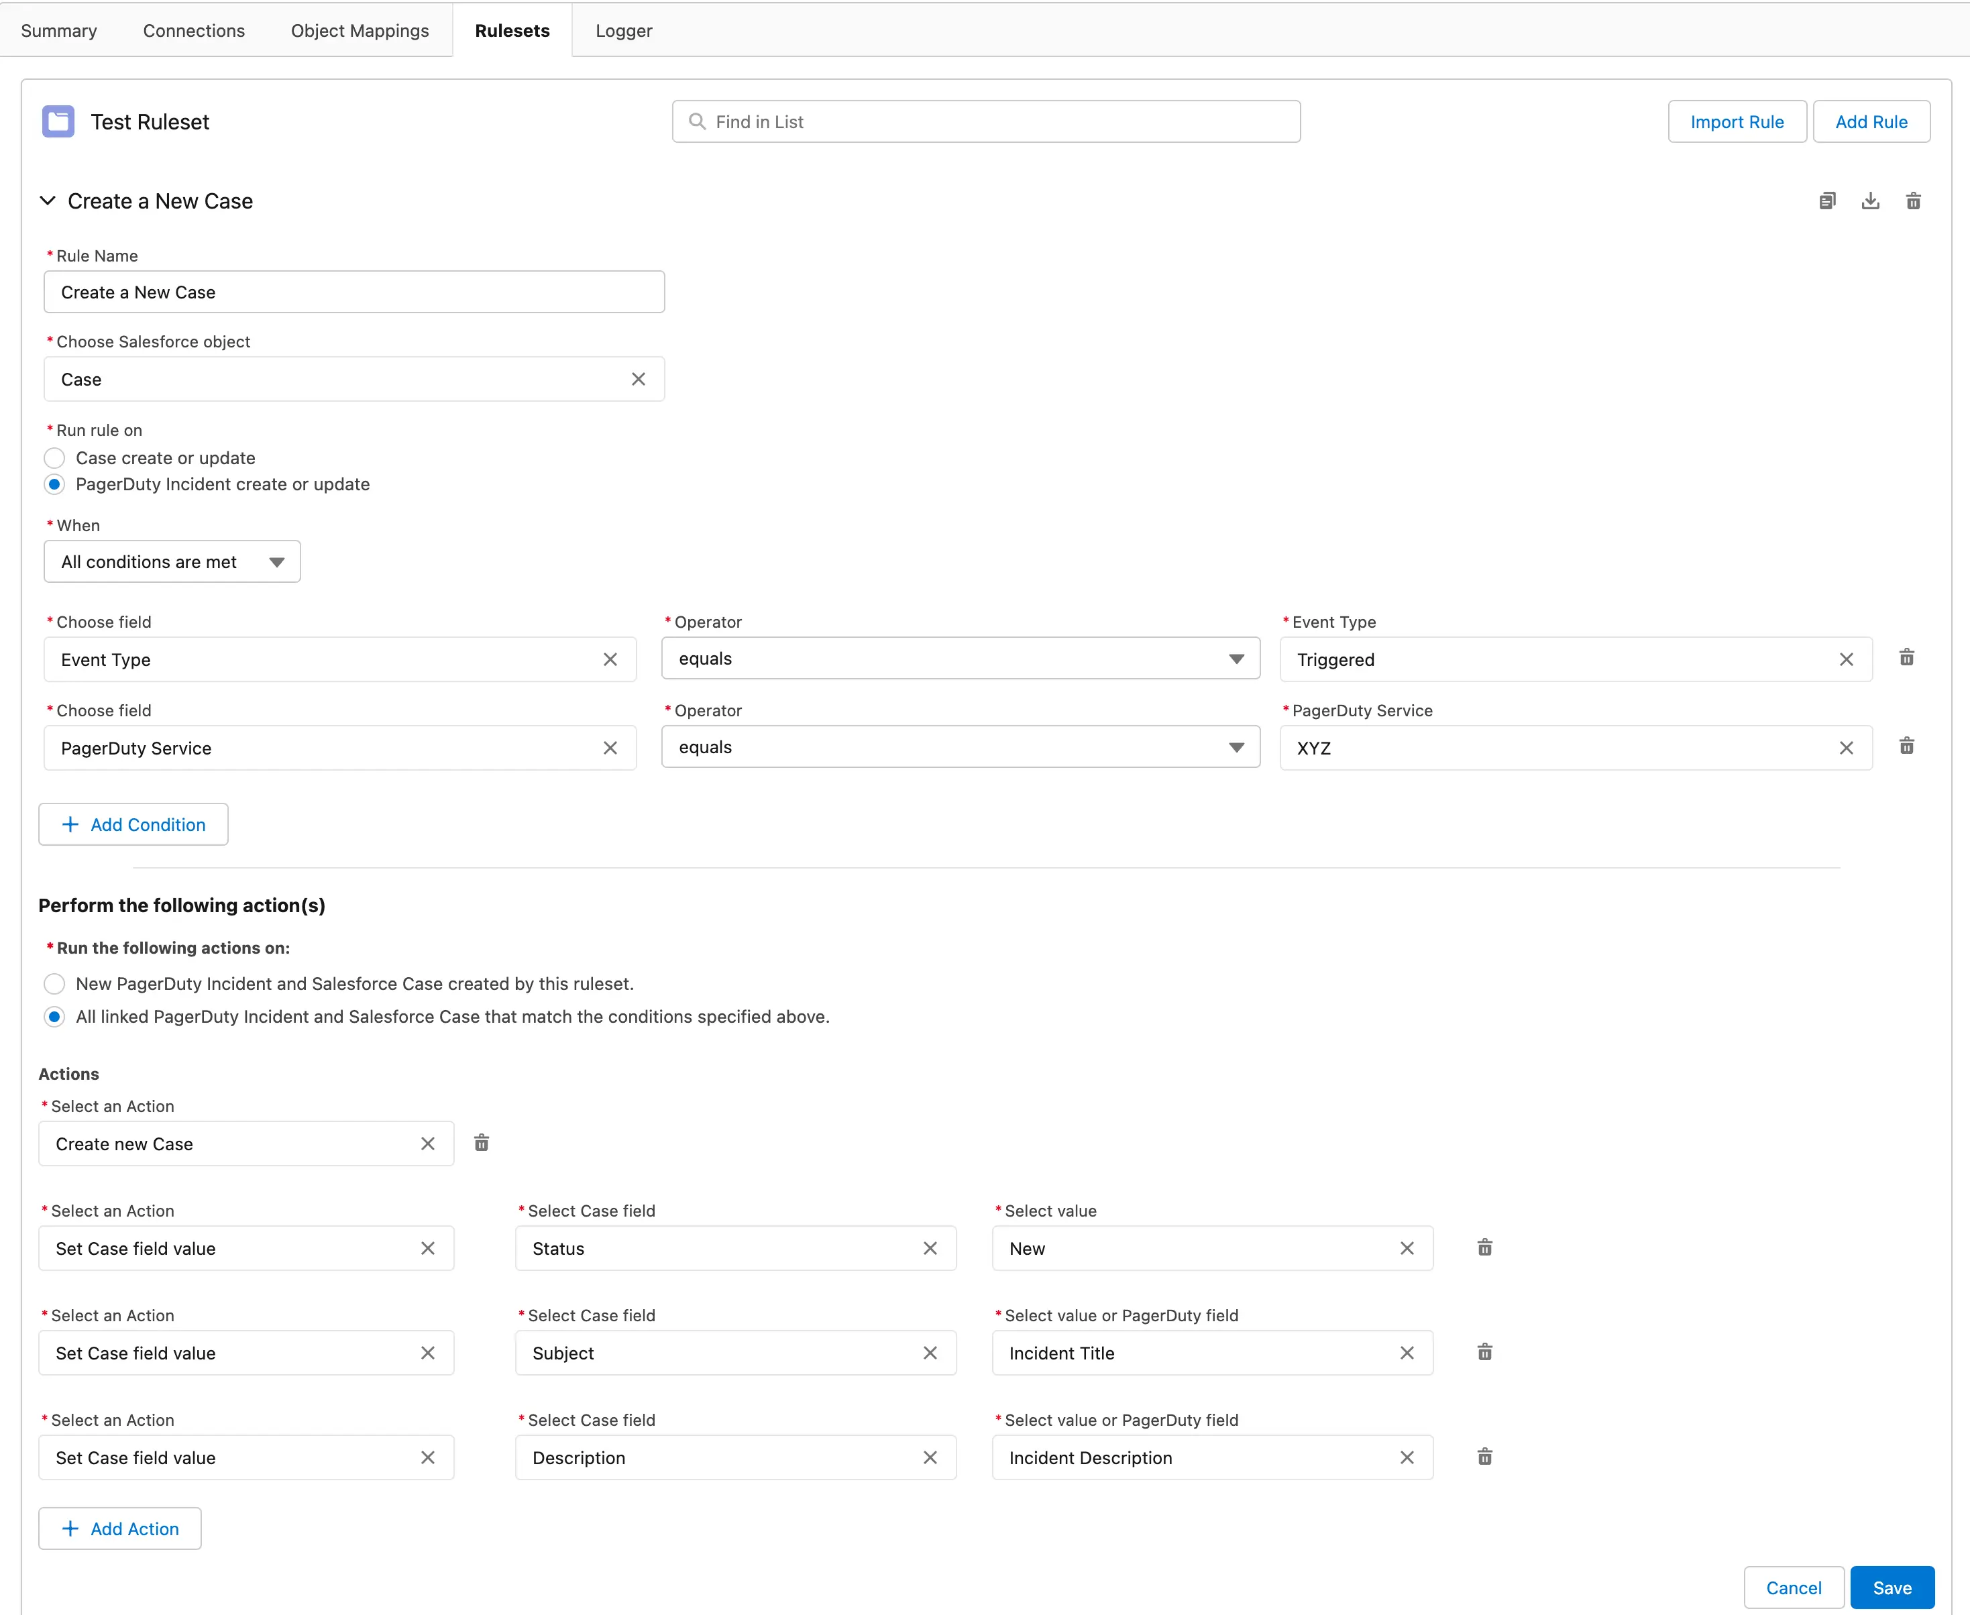Remove the Create new Case action

click(x=481, y=1142)
